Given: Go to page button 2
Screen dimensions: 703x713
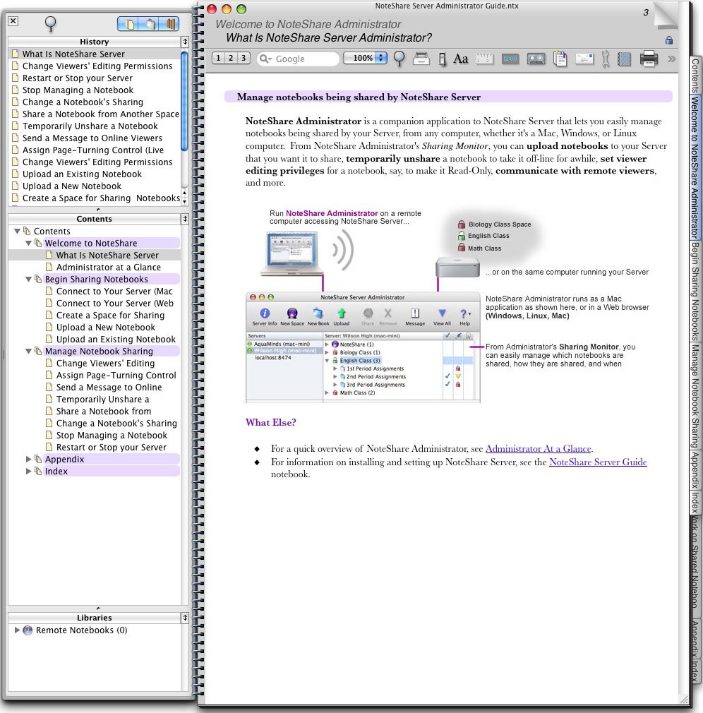Looking at the screenshot, I should click(231, 58).
